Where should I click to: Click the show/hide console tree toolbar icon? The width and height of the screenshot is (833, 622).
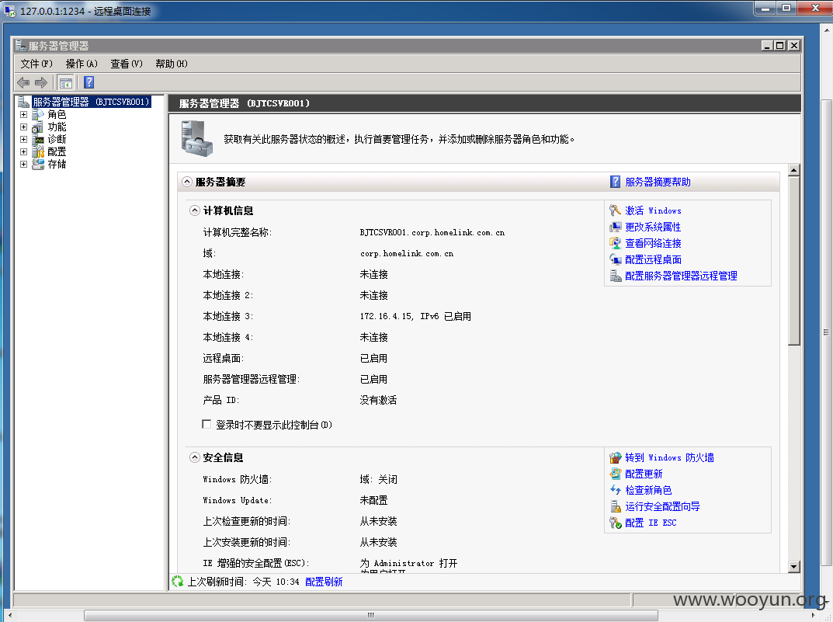[66, 83]
